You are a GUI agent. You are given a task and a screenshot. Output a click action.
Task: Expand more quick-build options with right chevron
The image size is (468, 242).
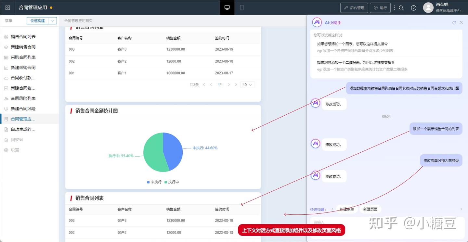click(x=461, y=209)
